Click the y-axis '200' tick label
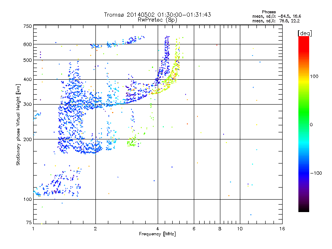 [27, 139]
